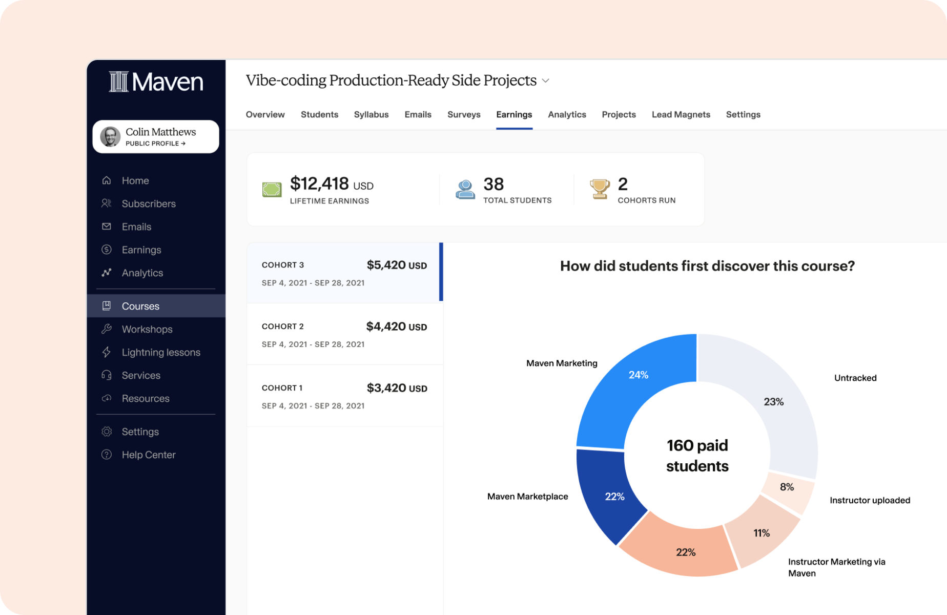Click the Emails envelope icon in sidebar
This screenshot has height=615, width=947.
pos(107,227)
